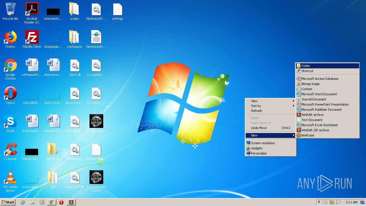Viewport: 366px width, 206px height.
Task: Select the discord-rpc dll file icon
Action: coord(75,96)
